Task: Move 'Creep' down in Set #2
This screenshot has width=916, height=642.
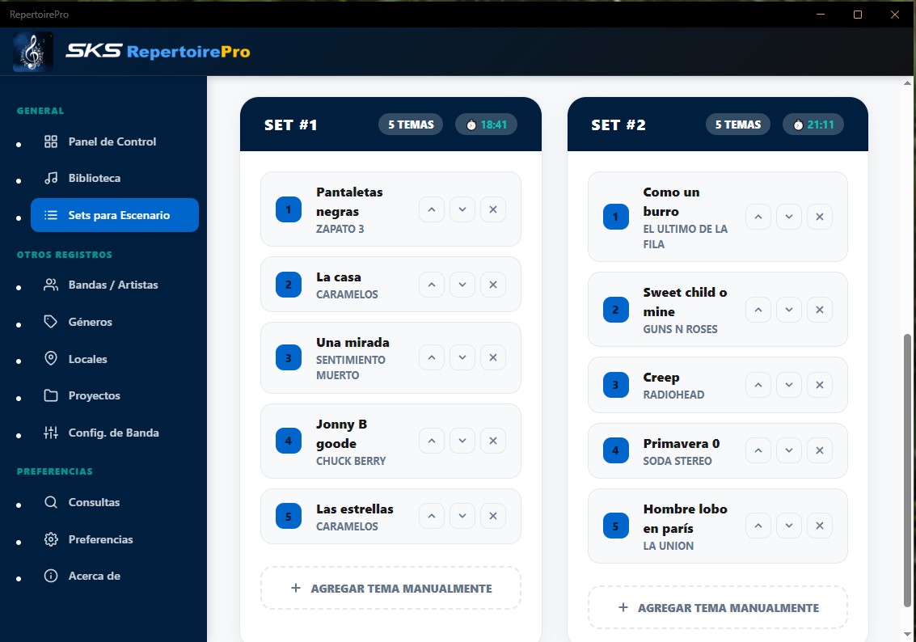Action: point(788,385)
